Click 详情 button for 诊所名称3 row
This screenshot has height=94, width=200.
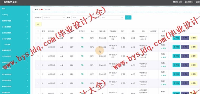click(176, 56)
